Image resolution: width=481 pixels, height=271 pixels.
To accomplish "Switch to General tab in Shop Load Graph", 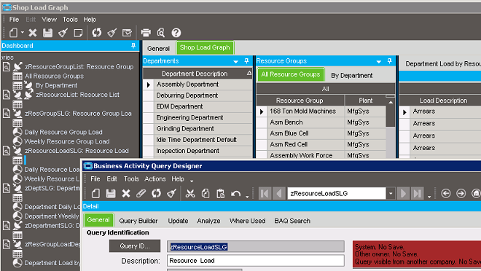I will [158, 48].
